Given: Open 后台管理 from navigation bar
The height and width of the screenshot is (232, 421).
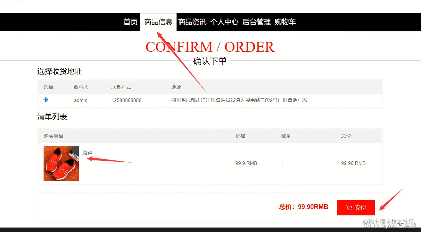Looking at the screenshot, I should click(257, 22).
